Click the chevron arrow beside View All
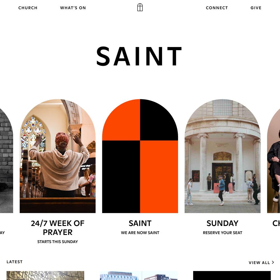Image resolution: width=280 pixels, height=280 pixels. pos(273,262)
